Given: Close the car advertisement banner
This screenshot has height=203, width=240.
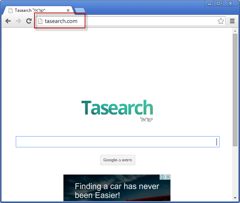Looking at the screenshot, I should [168, 177].
